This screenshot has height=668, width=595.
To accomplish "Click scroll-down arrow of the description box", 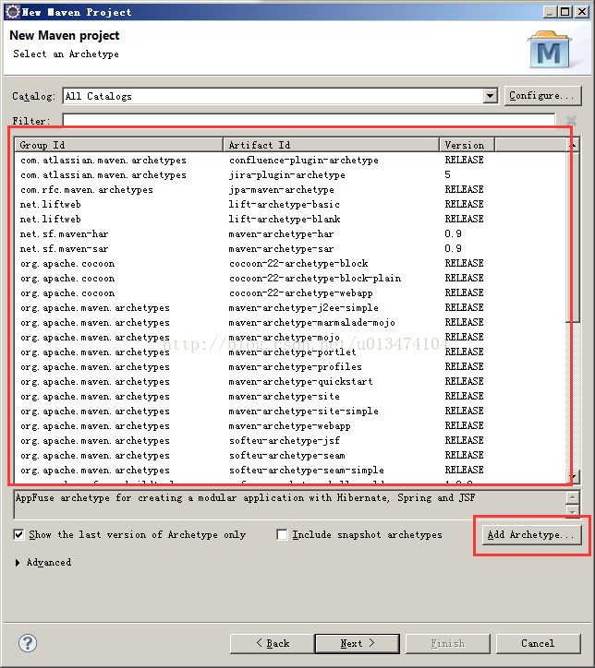I will [573, 512].
